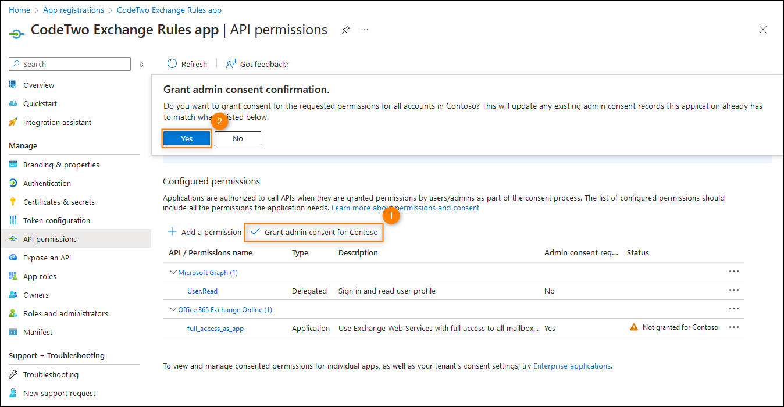The width and height of the screenshot is (784, 407).
Task: Select Certificates & secrets in the menu
Action: (x=59, y=202)
